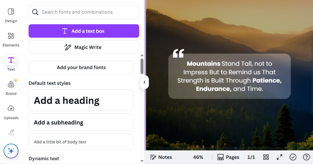313x164 pixels.
Task: Click the Add a text box button
Action: click(x=84, y=31)
